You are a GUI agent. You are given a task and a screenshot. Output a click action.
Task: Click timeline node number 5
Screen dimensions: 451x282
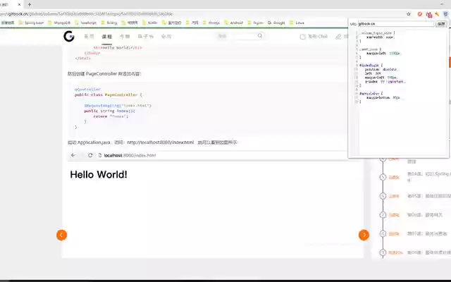383,177
